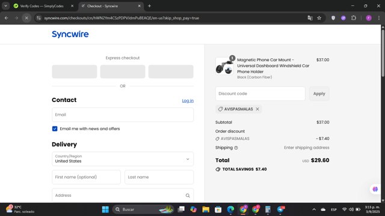
Task: Open the Country/Region dropdown
Action: click(123, 158)
